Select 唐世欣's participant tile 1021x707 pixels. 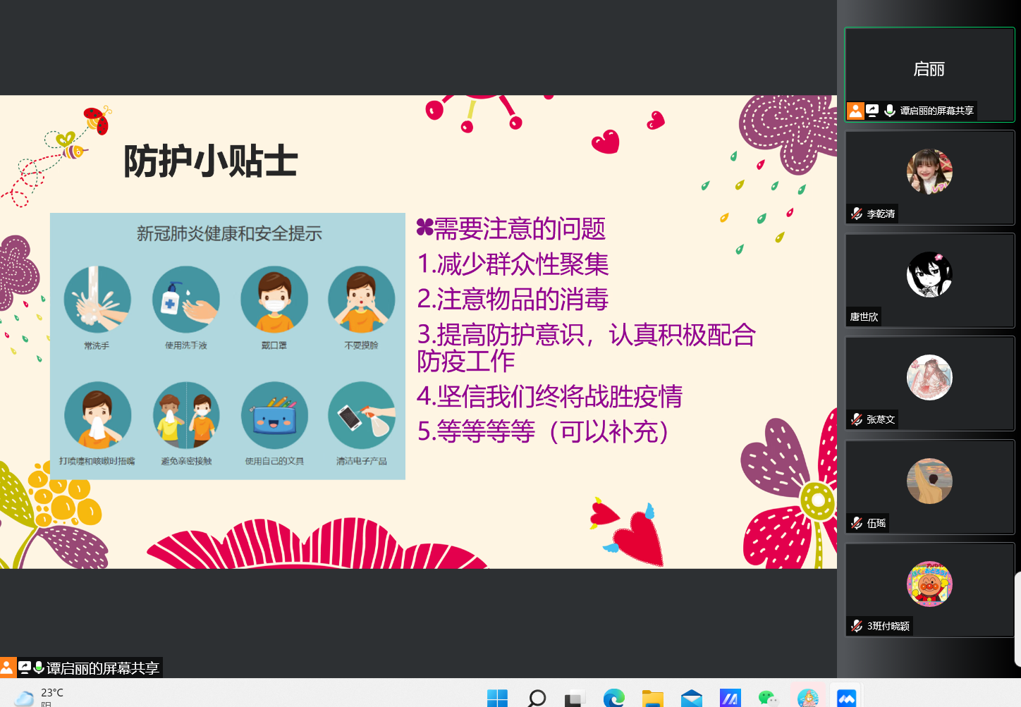[929, 281]
